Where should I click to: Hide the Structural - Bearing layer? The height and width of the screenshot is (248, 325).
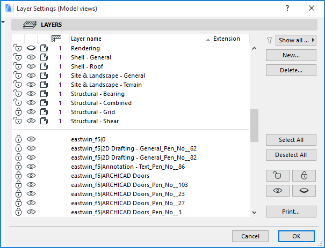pos(31,94)
